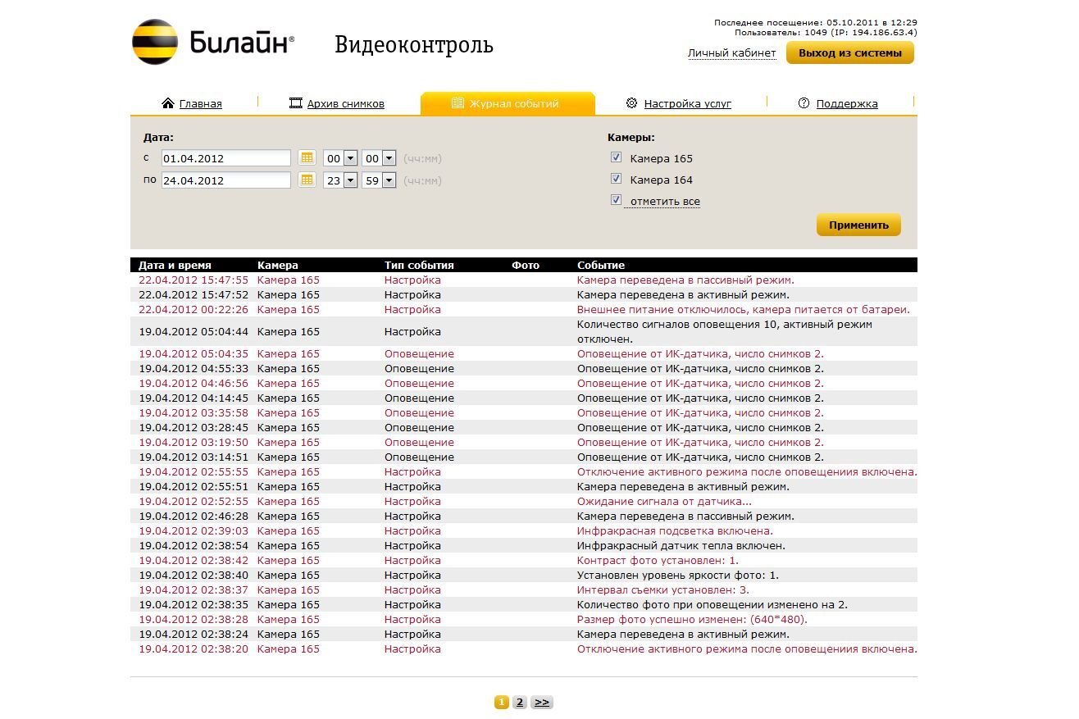1079x719 pixels.
Task: Select the row dated 19.04.2012 02:38:24
Action: [524, 634]
